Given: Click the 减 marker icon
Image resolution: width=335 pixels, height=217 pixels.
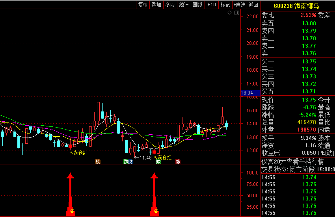Looking at the screenshot, I should pyautogui.click(x=158, y=162).
